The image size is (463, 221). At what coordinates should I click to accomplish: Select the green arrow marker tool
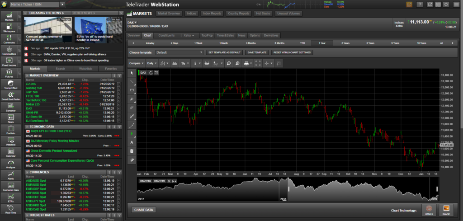point(132,134)
